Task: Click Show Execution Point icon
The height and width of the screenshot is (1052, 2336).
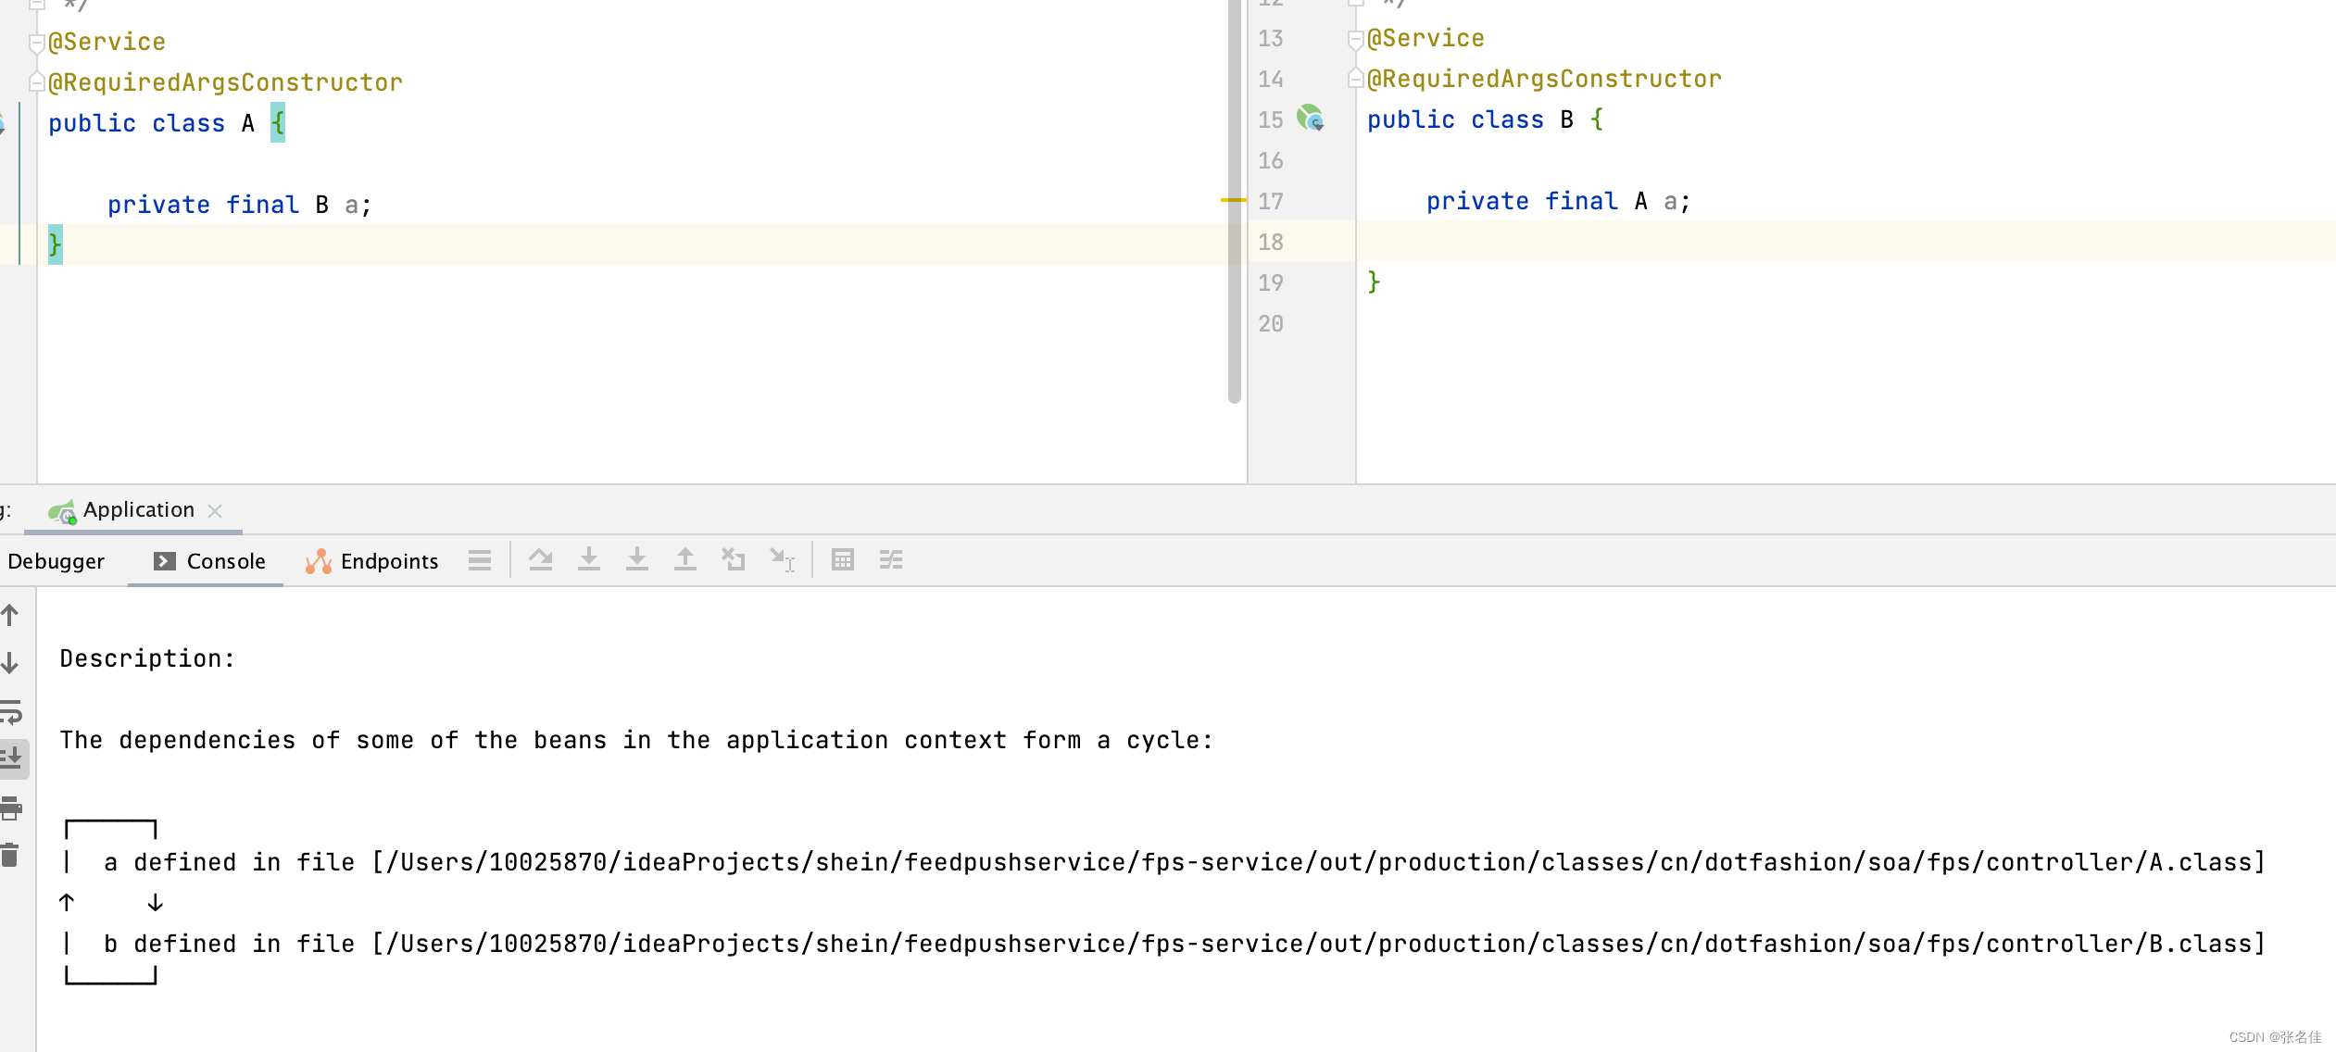Action: pos(480,560)
